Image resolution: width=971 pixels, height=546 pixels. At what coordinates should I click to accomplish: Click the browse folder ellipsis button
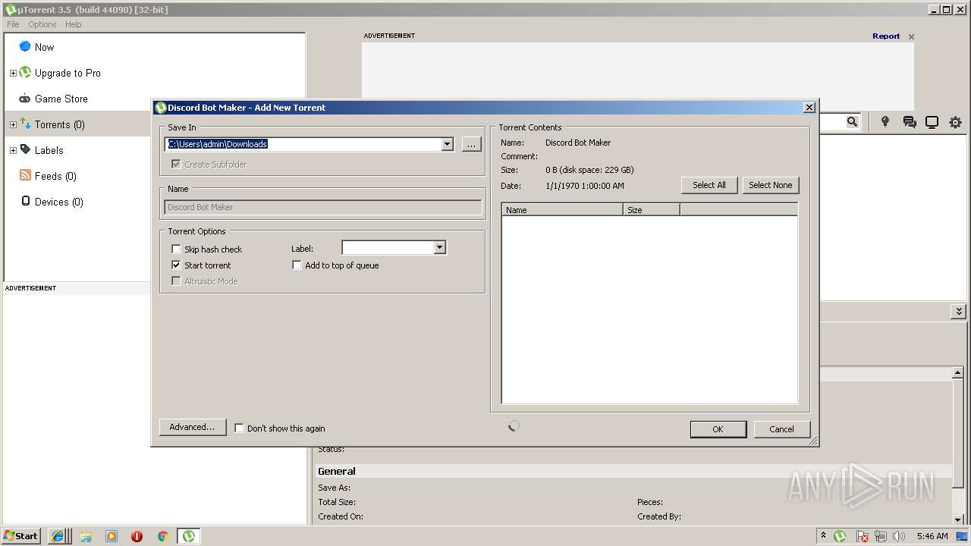(x=471, y=144)
